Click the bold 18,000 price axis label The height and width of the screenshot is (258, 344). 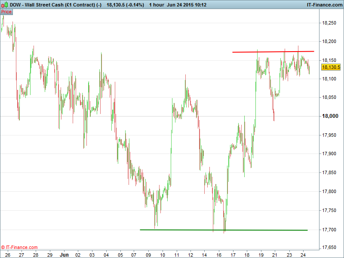coord(331,116)
